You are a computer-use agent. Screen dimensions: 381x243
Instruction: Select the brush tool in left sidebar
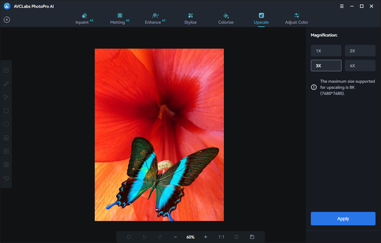point(6,84)
